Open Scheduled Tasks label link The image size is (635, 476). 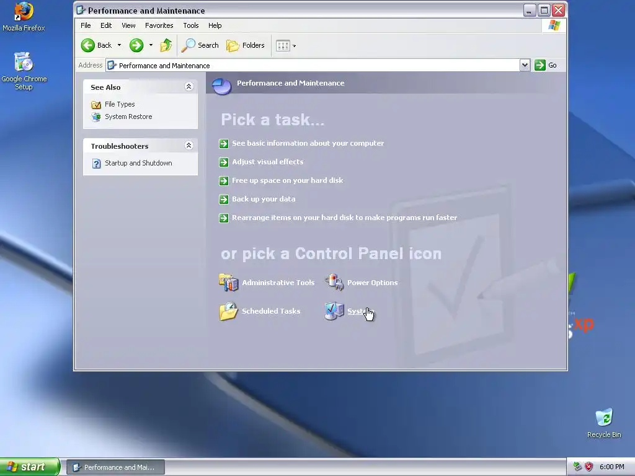[271, 311]
